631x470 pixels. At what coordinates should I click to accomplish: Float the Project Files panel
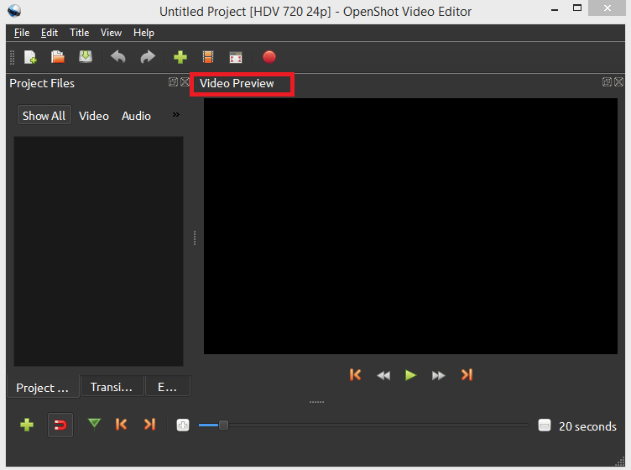tap(173, 82)
